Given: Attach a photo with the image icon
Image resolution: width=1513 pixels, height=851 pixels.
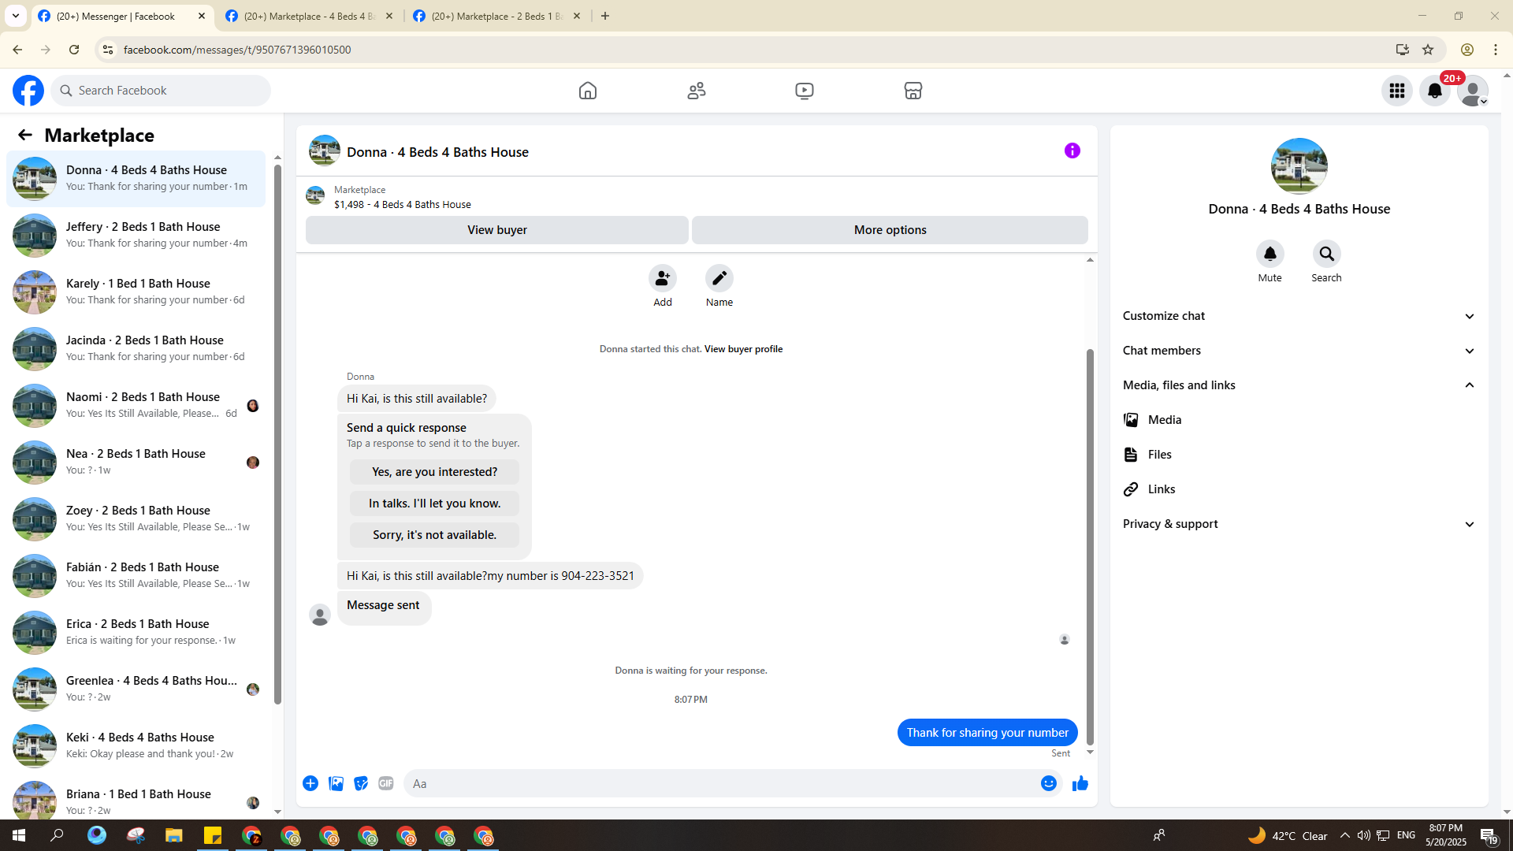Looking at the screenshot, I should [x=336, y=783].
